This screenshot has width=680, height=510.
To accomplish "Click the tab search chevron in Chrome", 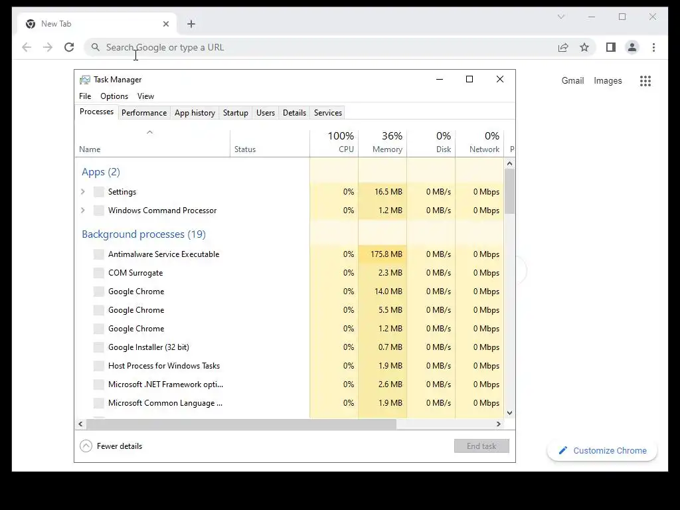I will [x=560, y=17].
